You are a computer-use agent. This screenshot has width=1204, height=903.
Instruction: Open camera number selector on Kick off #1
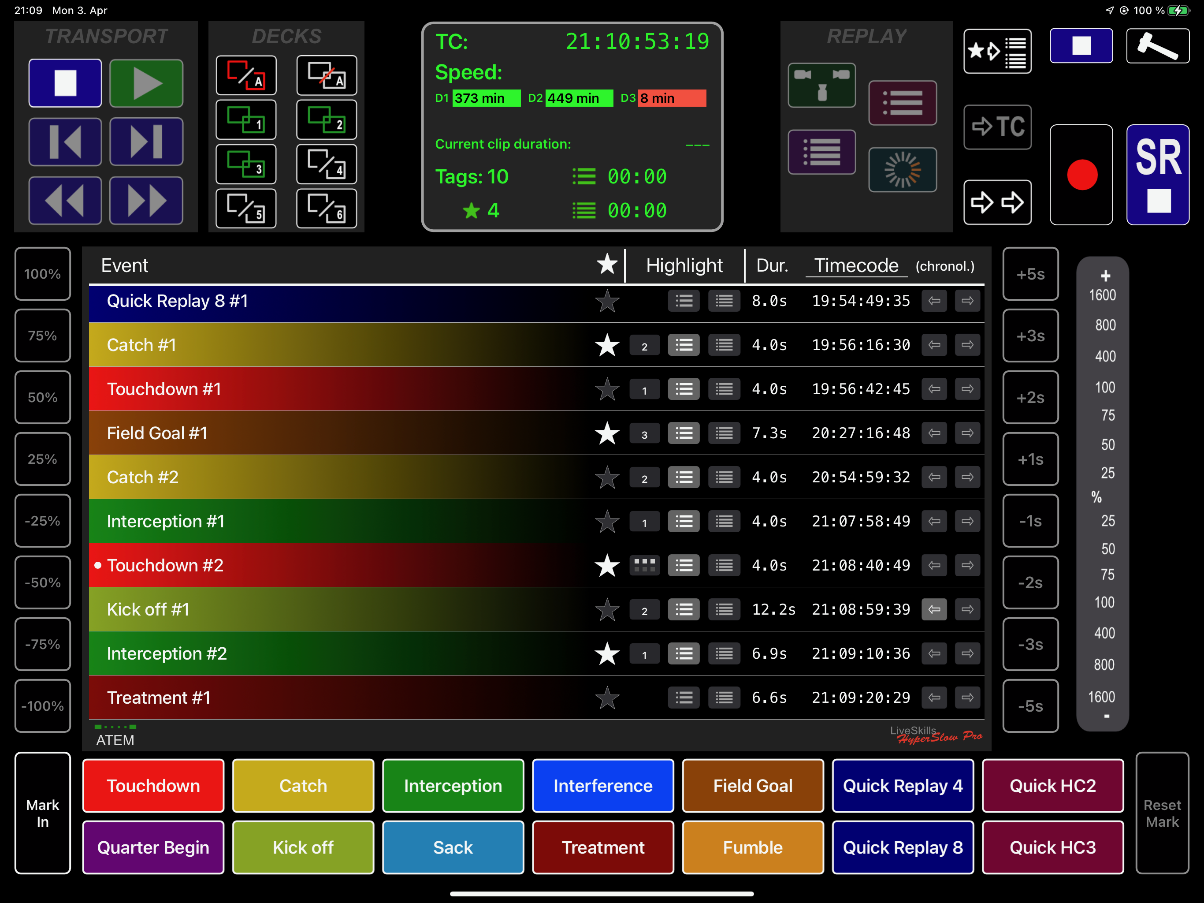click(x=644, y=610)
